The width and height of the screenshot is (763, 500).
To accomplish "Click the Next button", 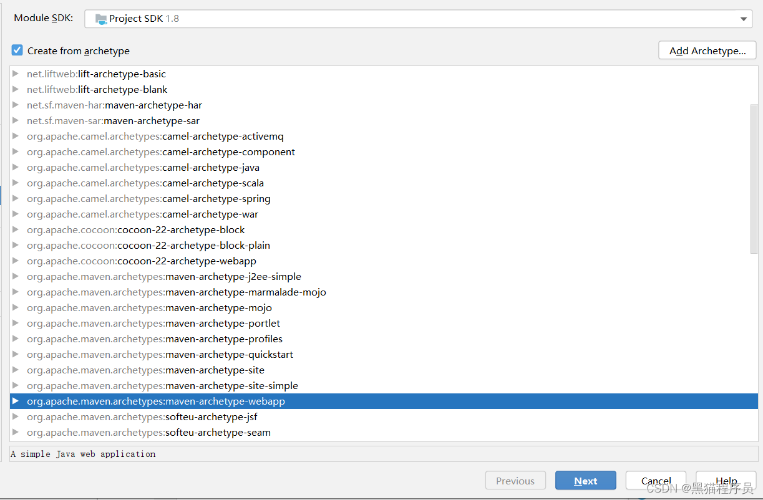I will (x=586, y=481).
